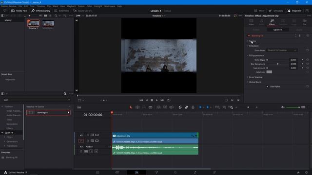Click the Detail Zoom icon
The height and width of the screenshot is (175, 312).
point(224,107)
